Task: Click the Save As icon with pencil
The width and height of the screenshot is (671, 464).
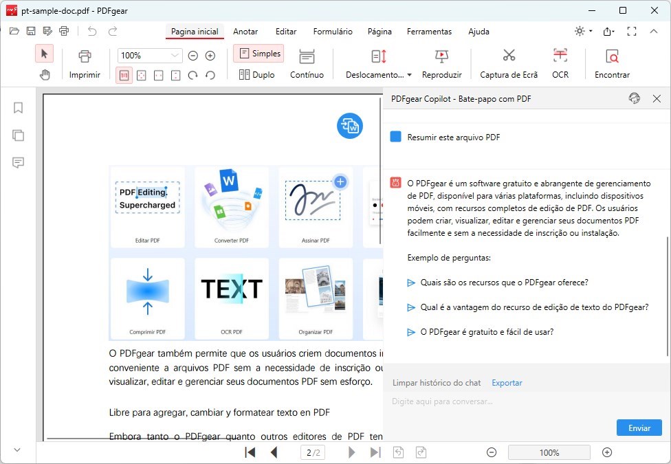Action: [47, 31]
